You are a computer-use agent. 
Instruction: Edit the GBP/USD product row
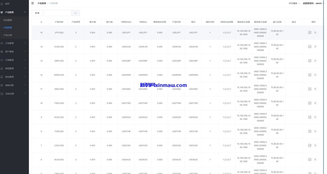(x=309, y=61)
